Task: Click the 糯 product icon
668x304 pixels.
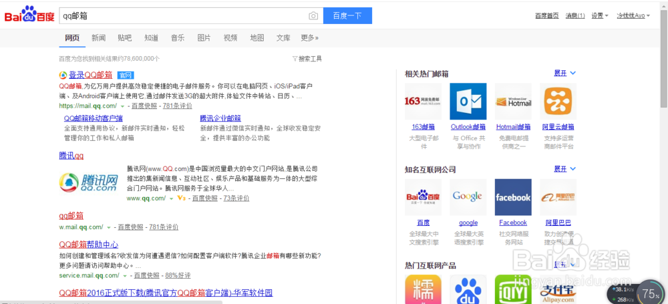Action: [423, 289]
